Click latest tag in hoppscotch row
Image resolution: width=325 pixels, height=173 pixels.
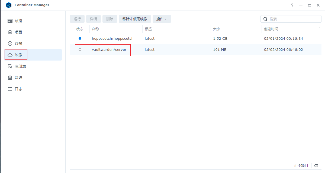point(150,38)
